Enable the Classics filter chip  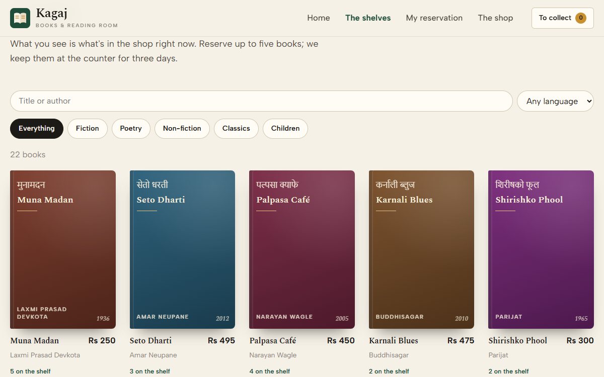pos(236,129)
